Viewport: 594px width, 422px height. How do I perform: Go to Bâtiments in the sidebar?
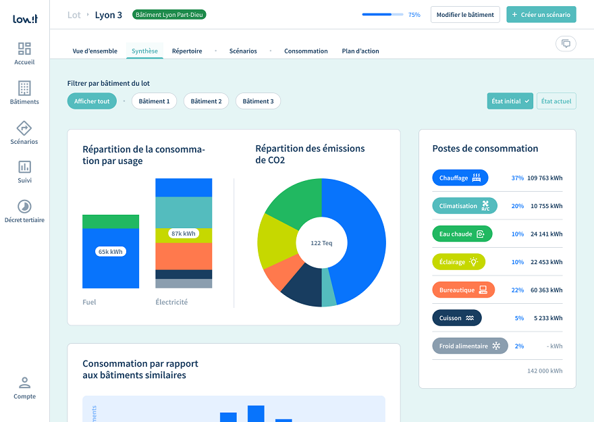pyautogui.click(x=24, y=93)
